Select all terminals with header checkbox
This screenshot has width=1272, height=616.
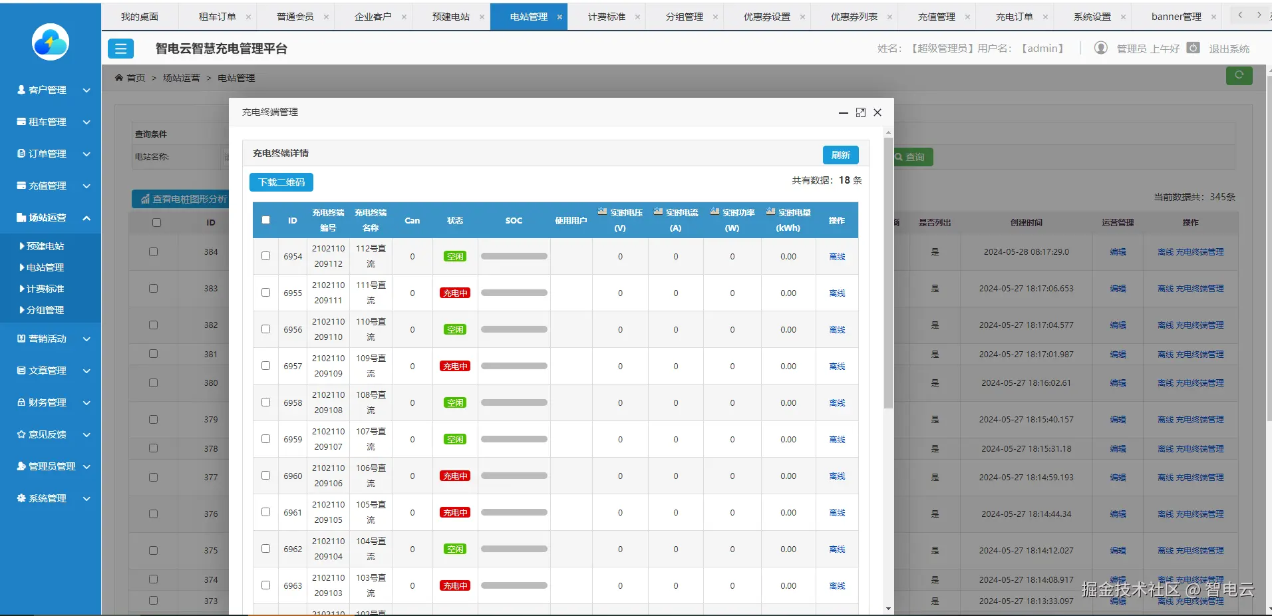(265, 220)
